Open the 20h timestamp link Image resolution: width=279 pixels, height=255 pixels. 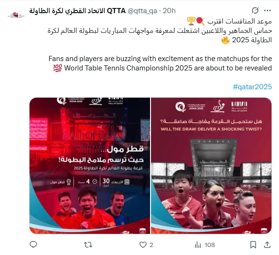pos(169,11)
